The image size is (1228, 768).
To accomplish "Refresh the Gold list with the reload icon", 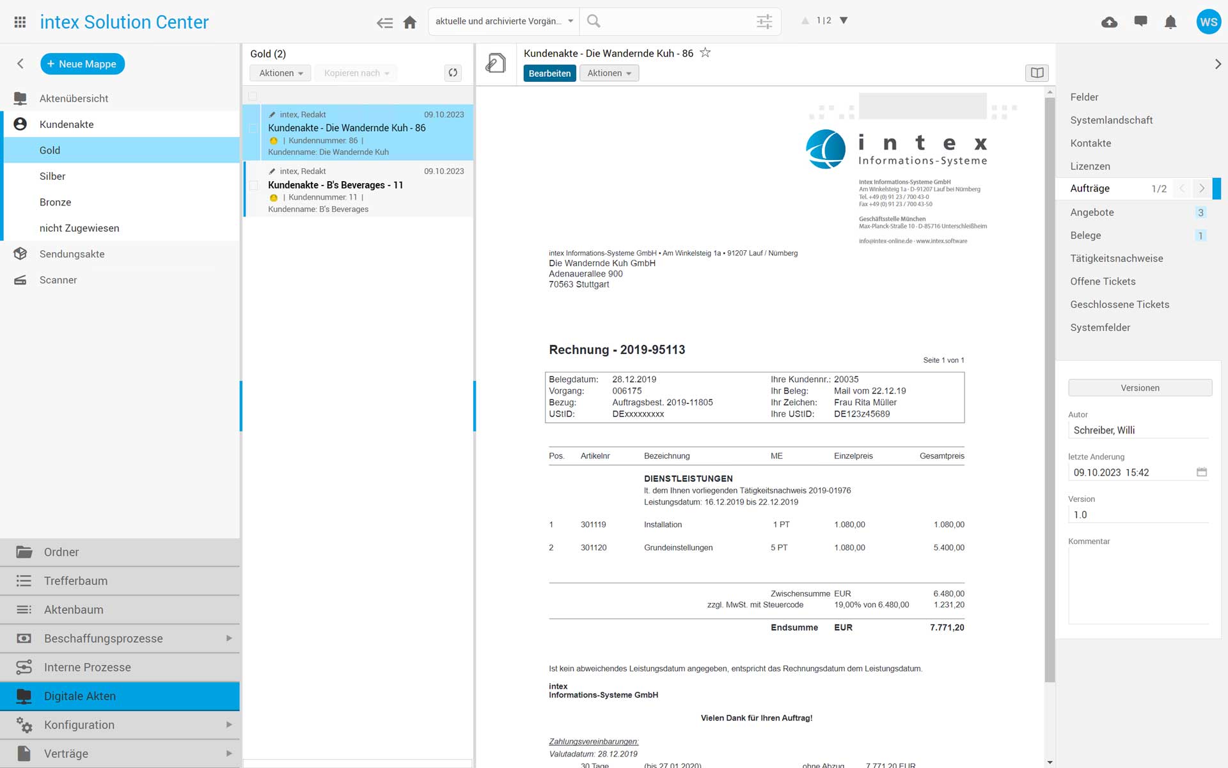I will tap(453, 73).
